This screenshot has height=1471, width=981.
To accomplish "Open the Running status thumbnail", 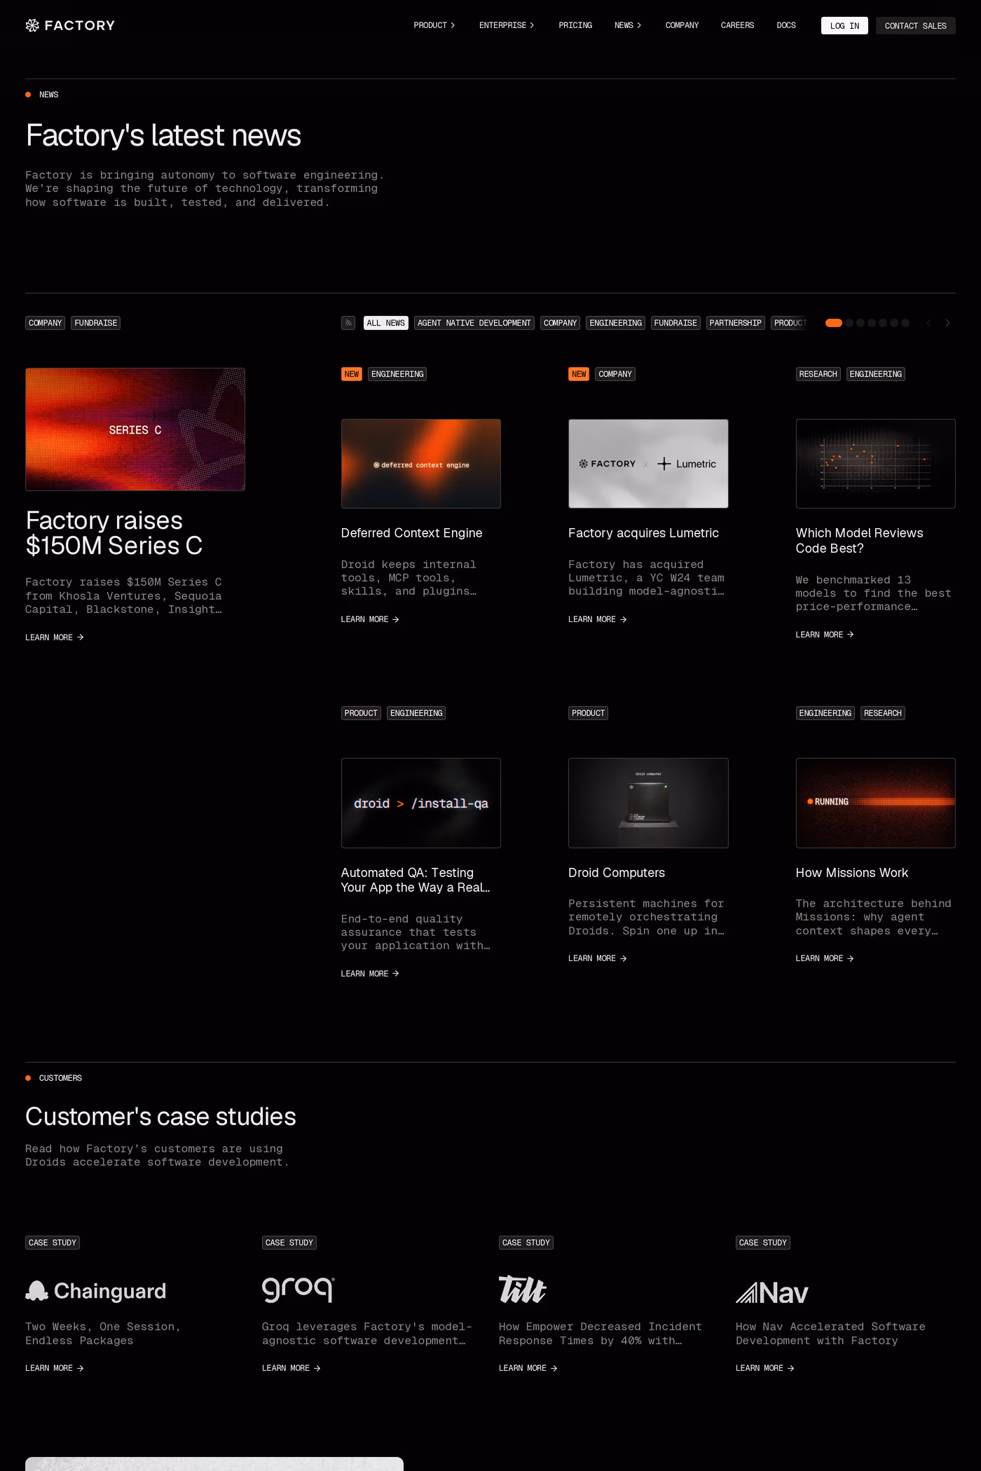I will tap(876, 803).
